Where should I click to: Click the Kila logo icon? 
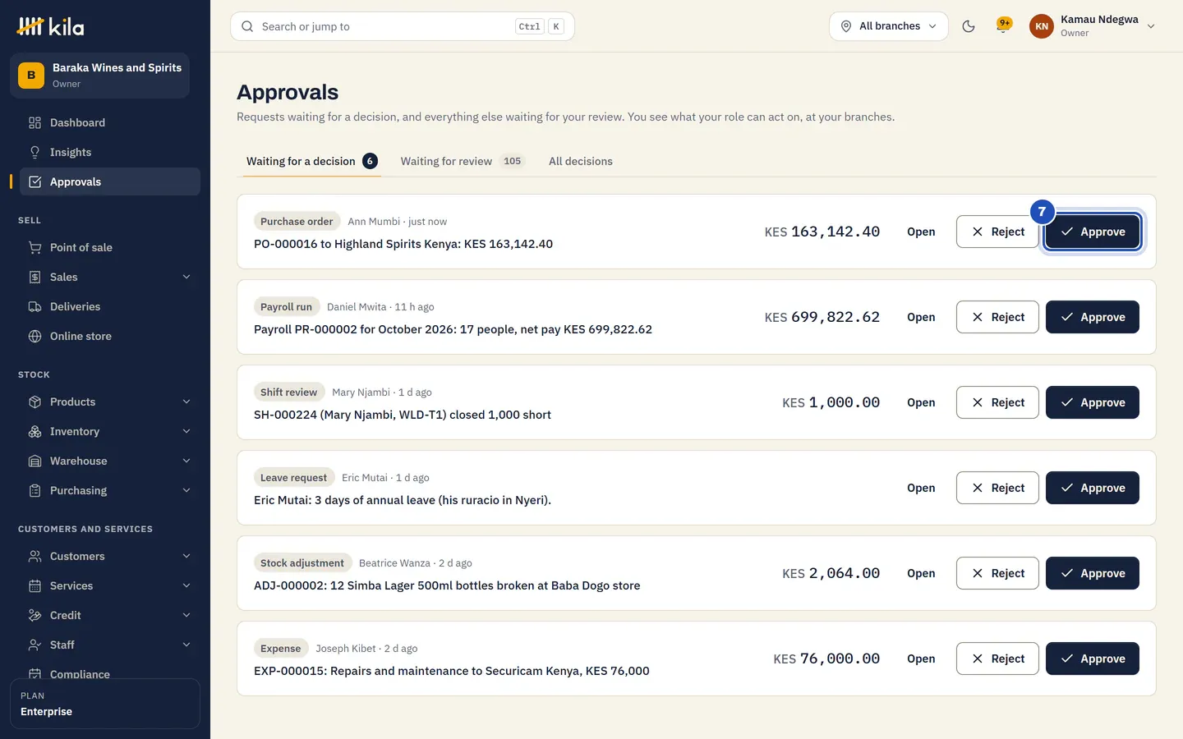(x=30, y=26)
